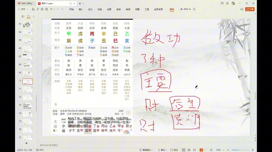Image resolution: width=272 pixels, height=152 pixels.
Task: Select slide 73 thumbnail
Action: click(x=28, y=106)
